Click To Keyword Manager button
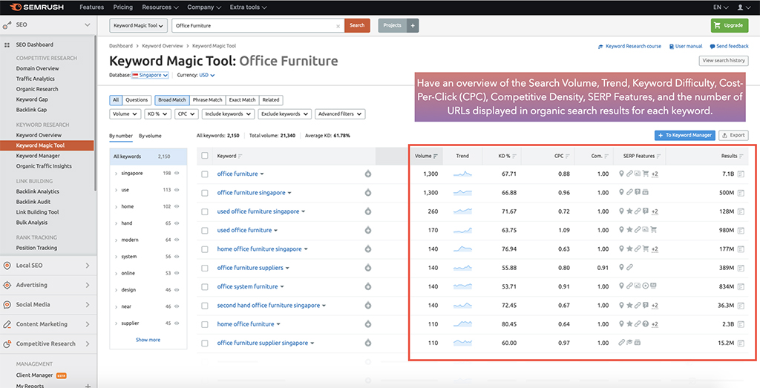Screen dimensions: 760x388 [685, 135]
